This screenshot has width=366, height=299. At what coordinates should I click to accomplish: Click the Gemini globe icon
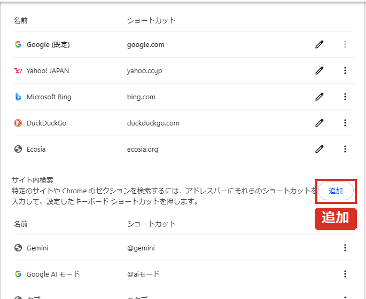click(x=18, y=248)
